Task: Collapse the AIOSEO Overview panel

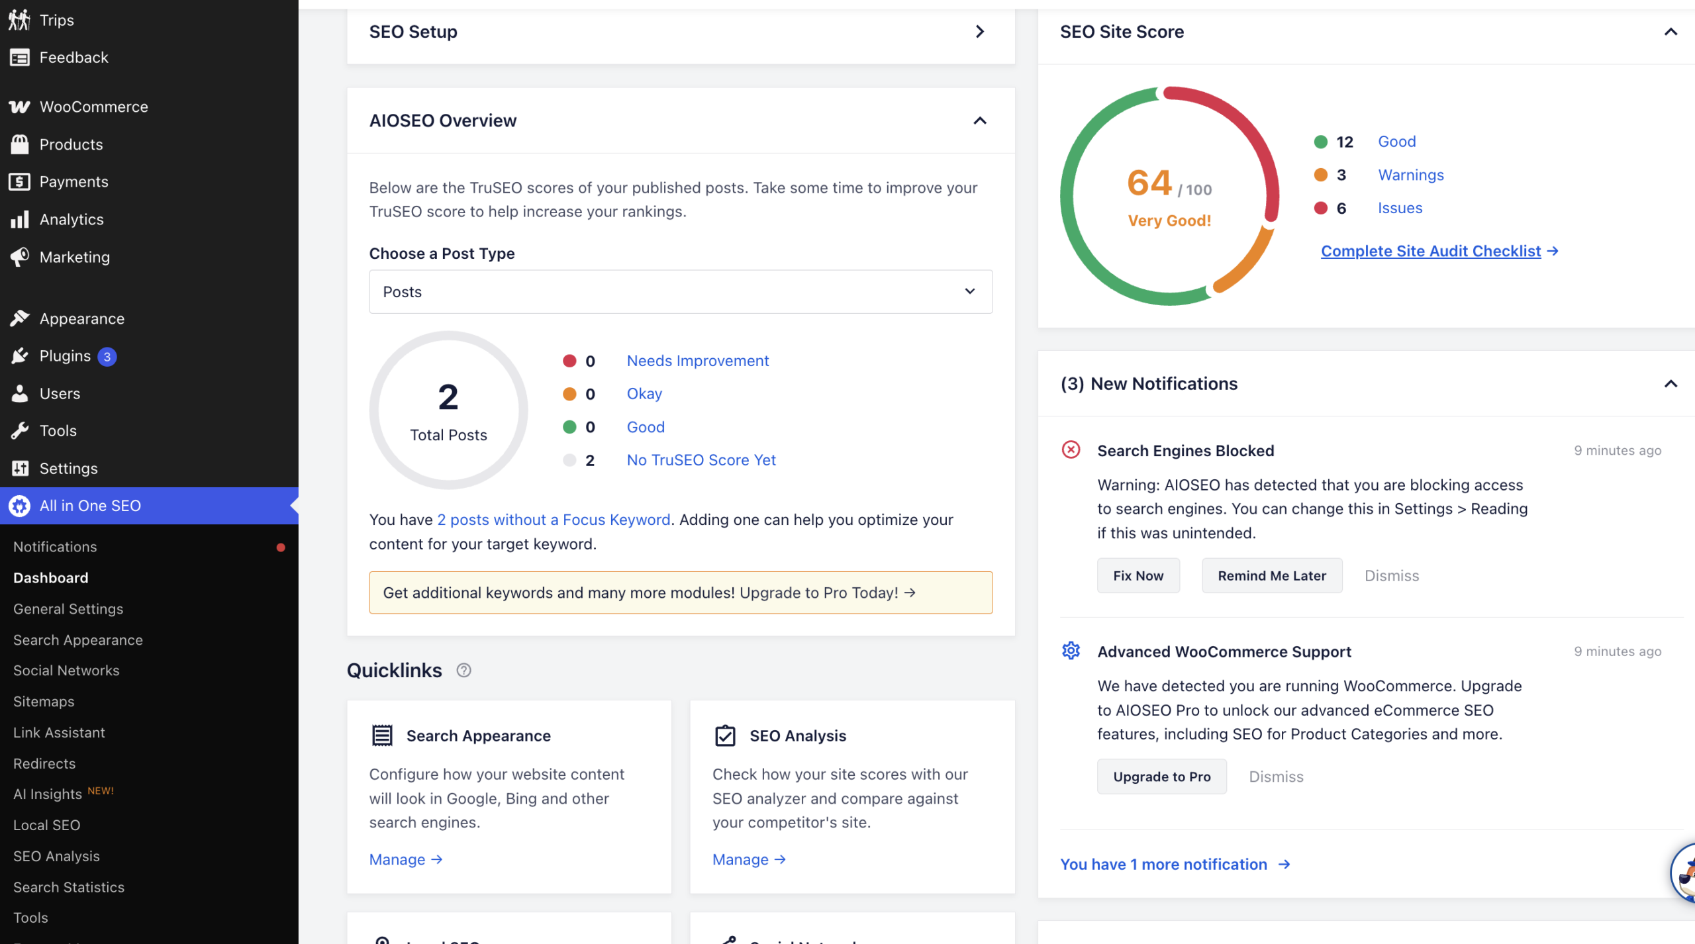Action: pos(979,120)
